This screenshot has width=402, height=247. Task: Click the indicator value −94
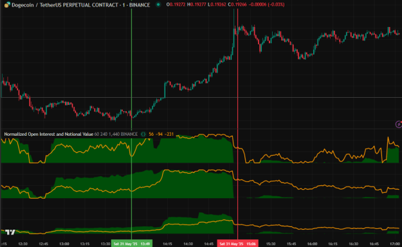tap(160, 134)
